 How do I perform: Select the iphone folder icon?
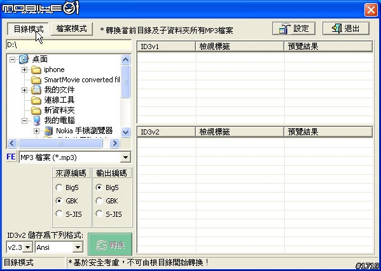[36, 70]
